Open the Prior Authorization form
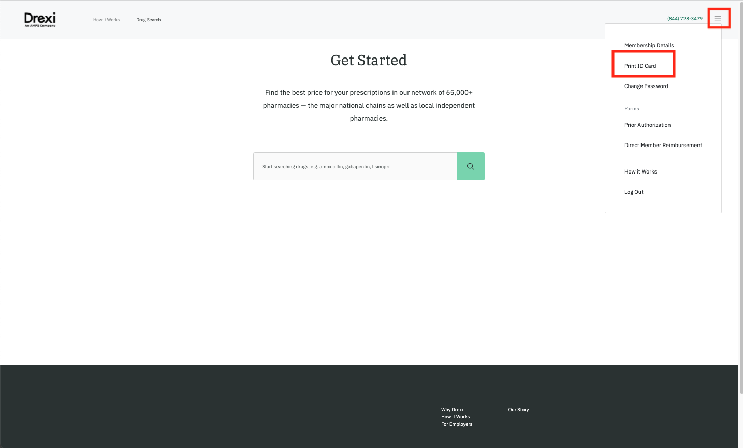 647,125
